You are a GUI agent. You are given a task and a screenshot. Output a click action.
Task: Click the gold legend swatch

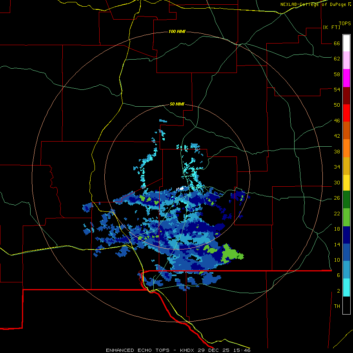(x=346, y=166)
